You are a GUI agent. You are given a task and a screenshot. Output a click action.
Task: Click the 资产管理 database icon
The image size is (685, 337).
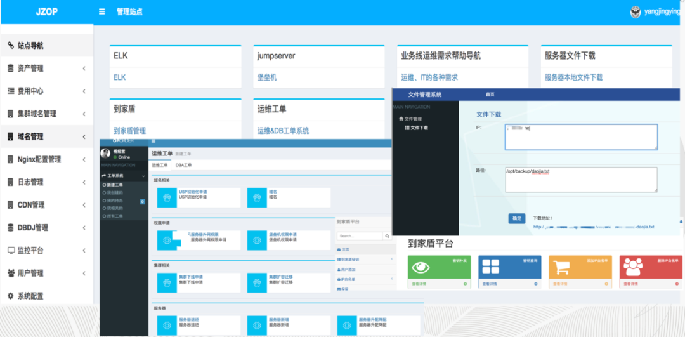(11, 69)
